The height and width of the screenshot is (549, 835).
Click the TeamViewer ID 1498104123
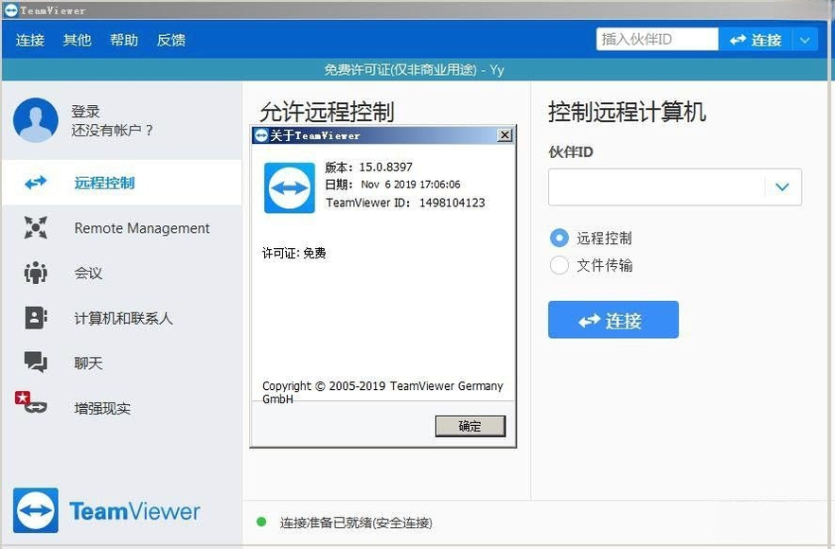(x=453, y=203)
